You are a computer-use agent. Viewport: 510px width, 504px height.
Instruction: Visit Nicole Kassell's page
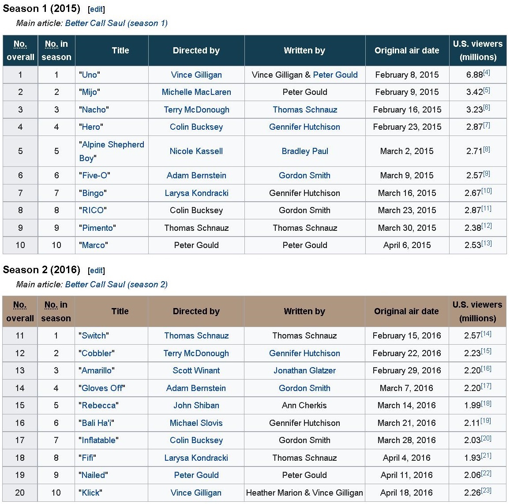[x=196, y=151]
